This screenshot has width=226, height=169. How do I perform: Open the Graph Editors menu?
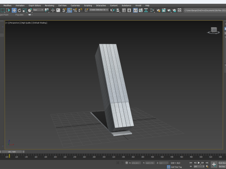tap(35, 6)
